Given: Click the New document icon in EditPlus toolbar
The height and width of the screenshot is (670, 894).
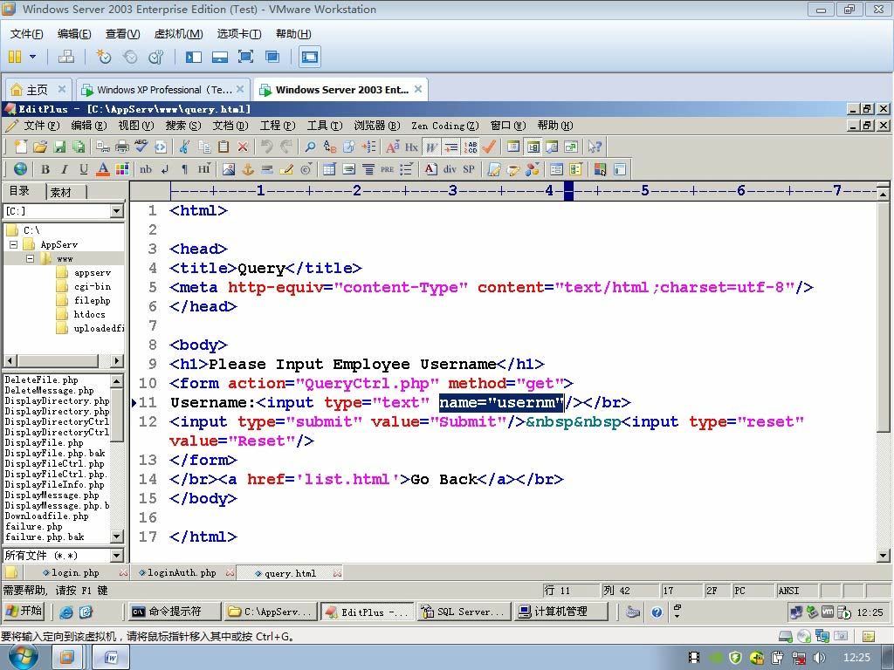Looking at the screenshot, I should click(21, 147).
